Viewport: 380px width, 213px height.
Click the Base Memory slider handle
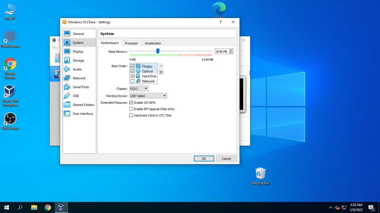(x=158, y=51)
